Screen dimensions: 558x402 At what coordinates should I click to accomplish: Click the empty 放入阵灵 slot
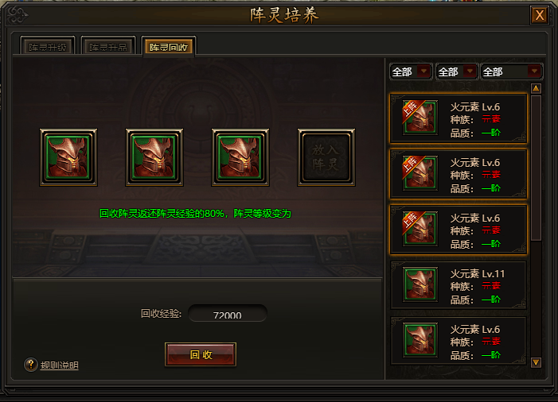click(x=326, y=157)
